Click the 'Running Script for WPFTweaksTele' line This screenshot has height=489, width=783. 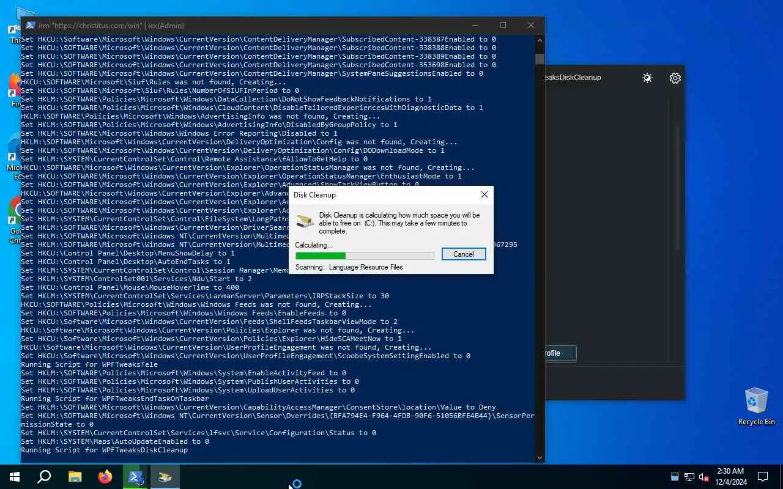(x=89, y=364)
